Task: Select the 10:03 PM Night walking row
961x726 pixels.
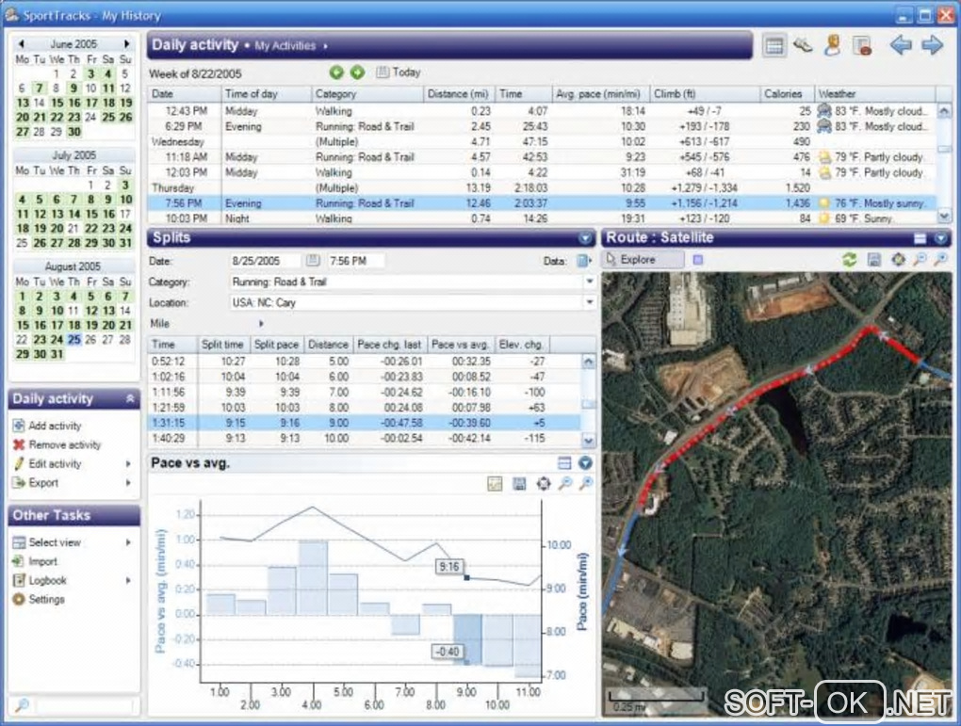Action: (542, 218)
